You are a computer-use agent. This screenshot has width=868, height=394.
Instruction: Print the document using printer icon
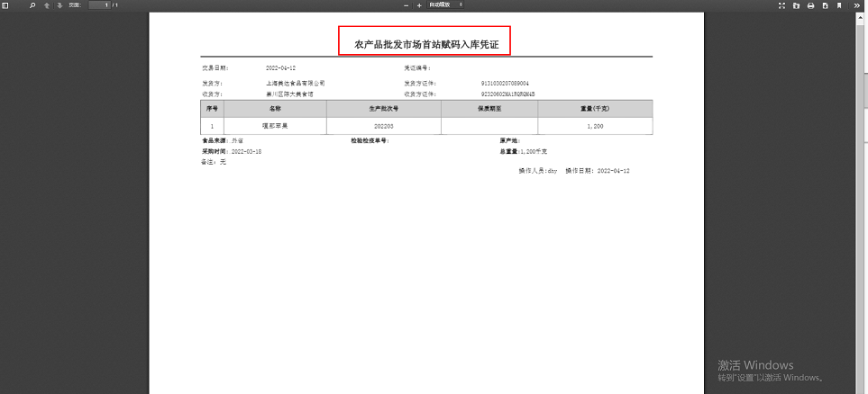810,5
